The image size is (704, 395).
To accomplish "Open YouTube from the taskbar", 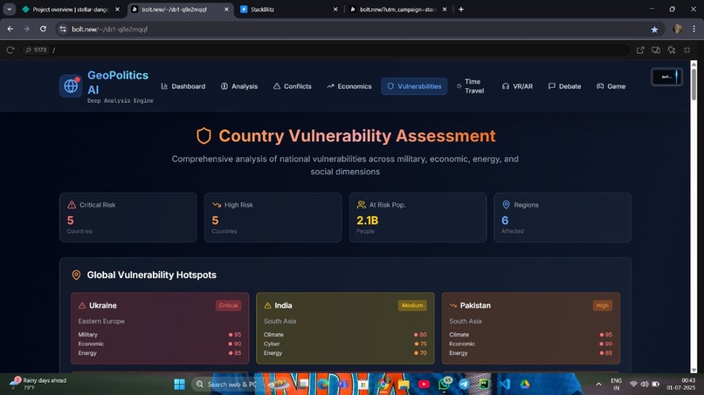I will [x=424, y=385].
